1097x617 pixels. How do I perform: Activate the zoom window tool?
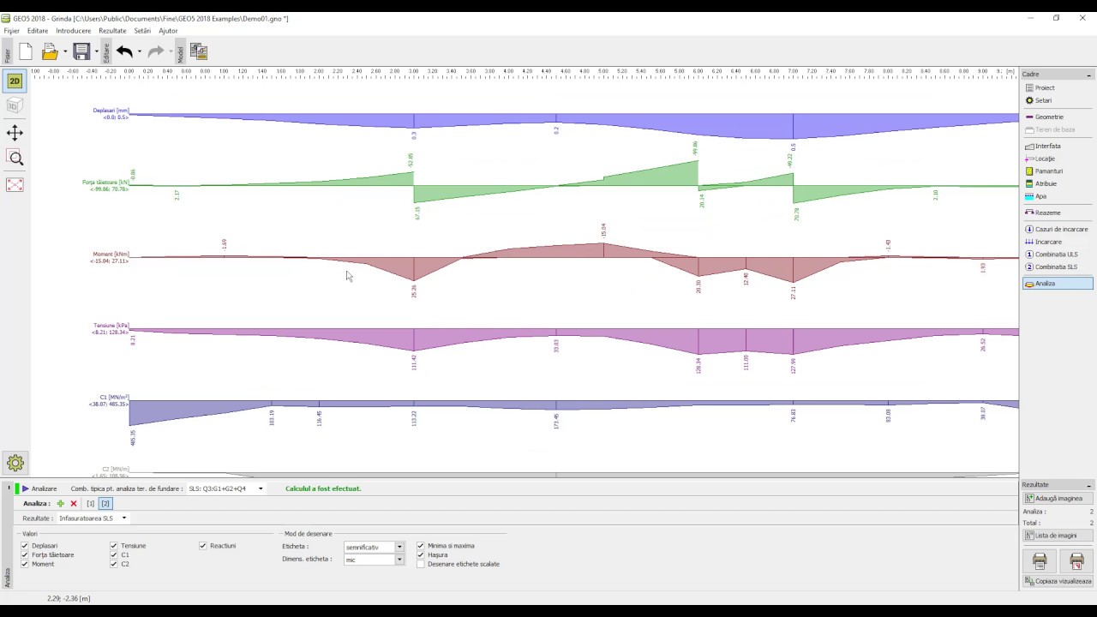[15, 158]
